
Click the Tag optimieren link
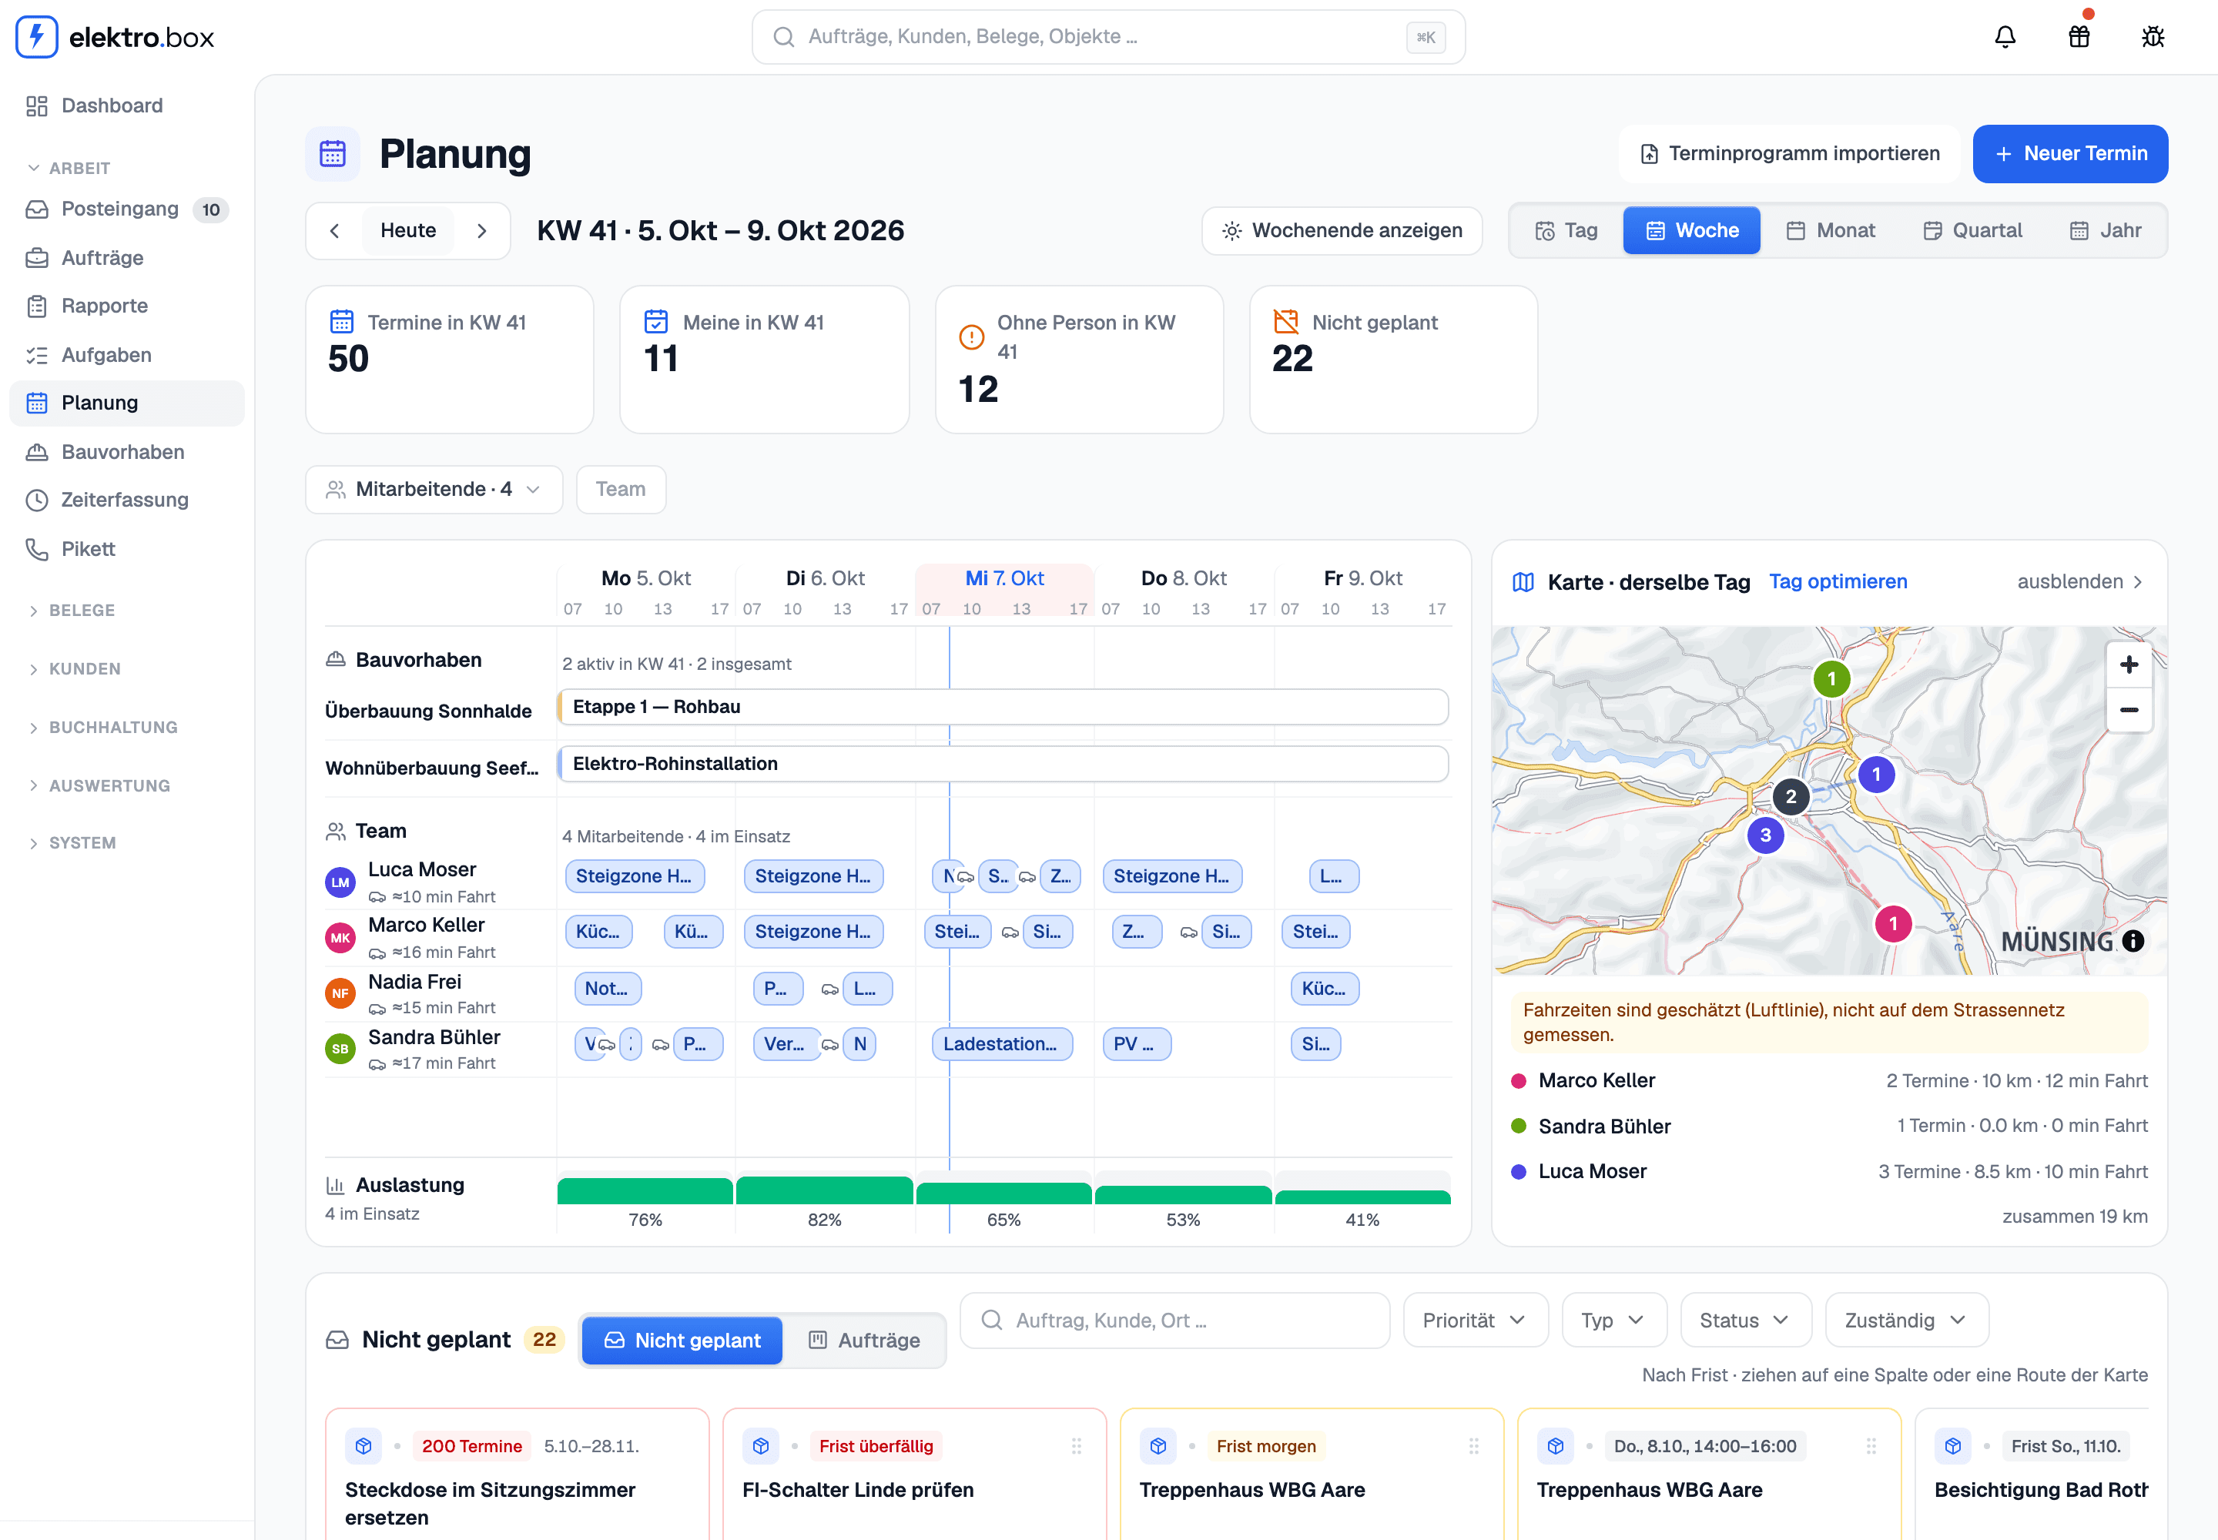pos(1838,582)
